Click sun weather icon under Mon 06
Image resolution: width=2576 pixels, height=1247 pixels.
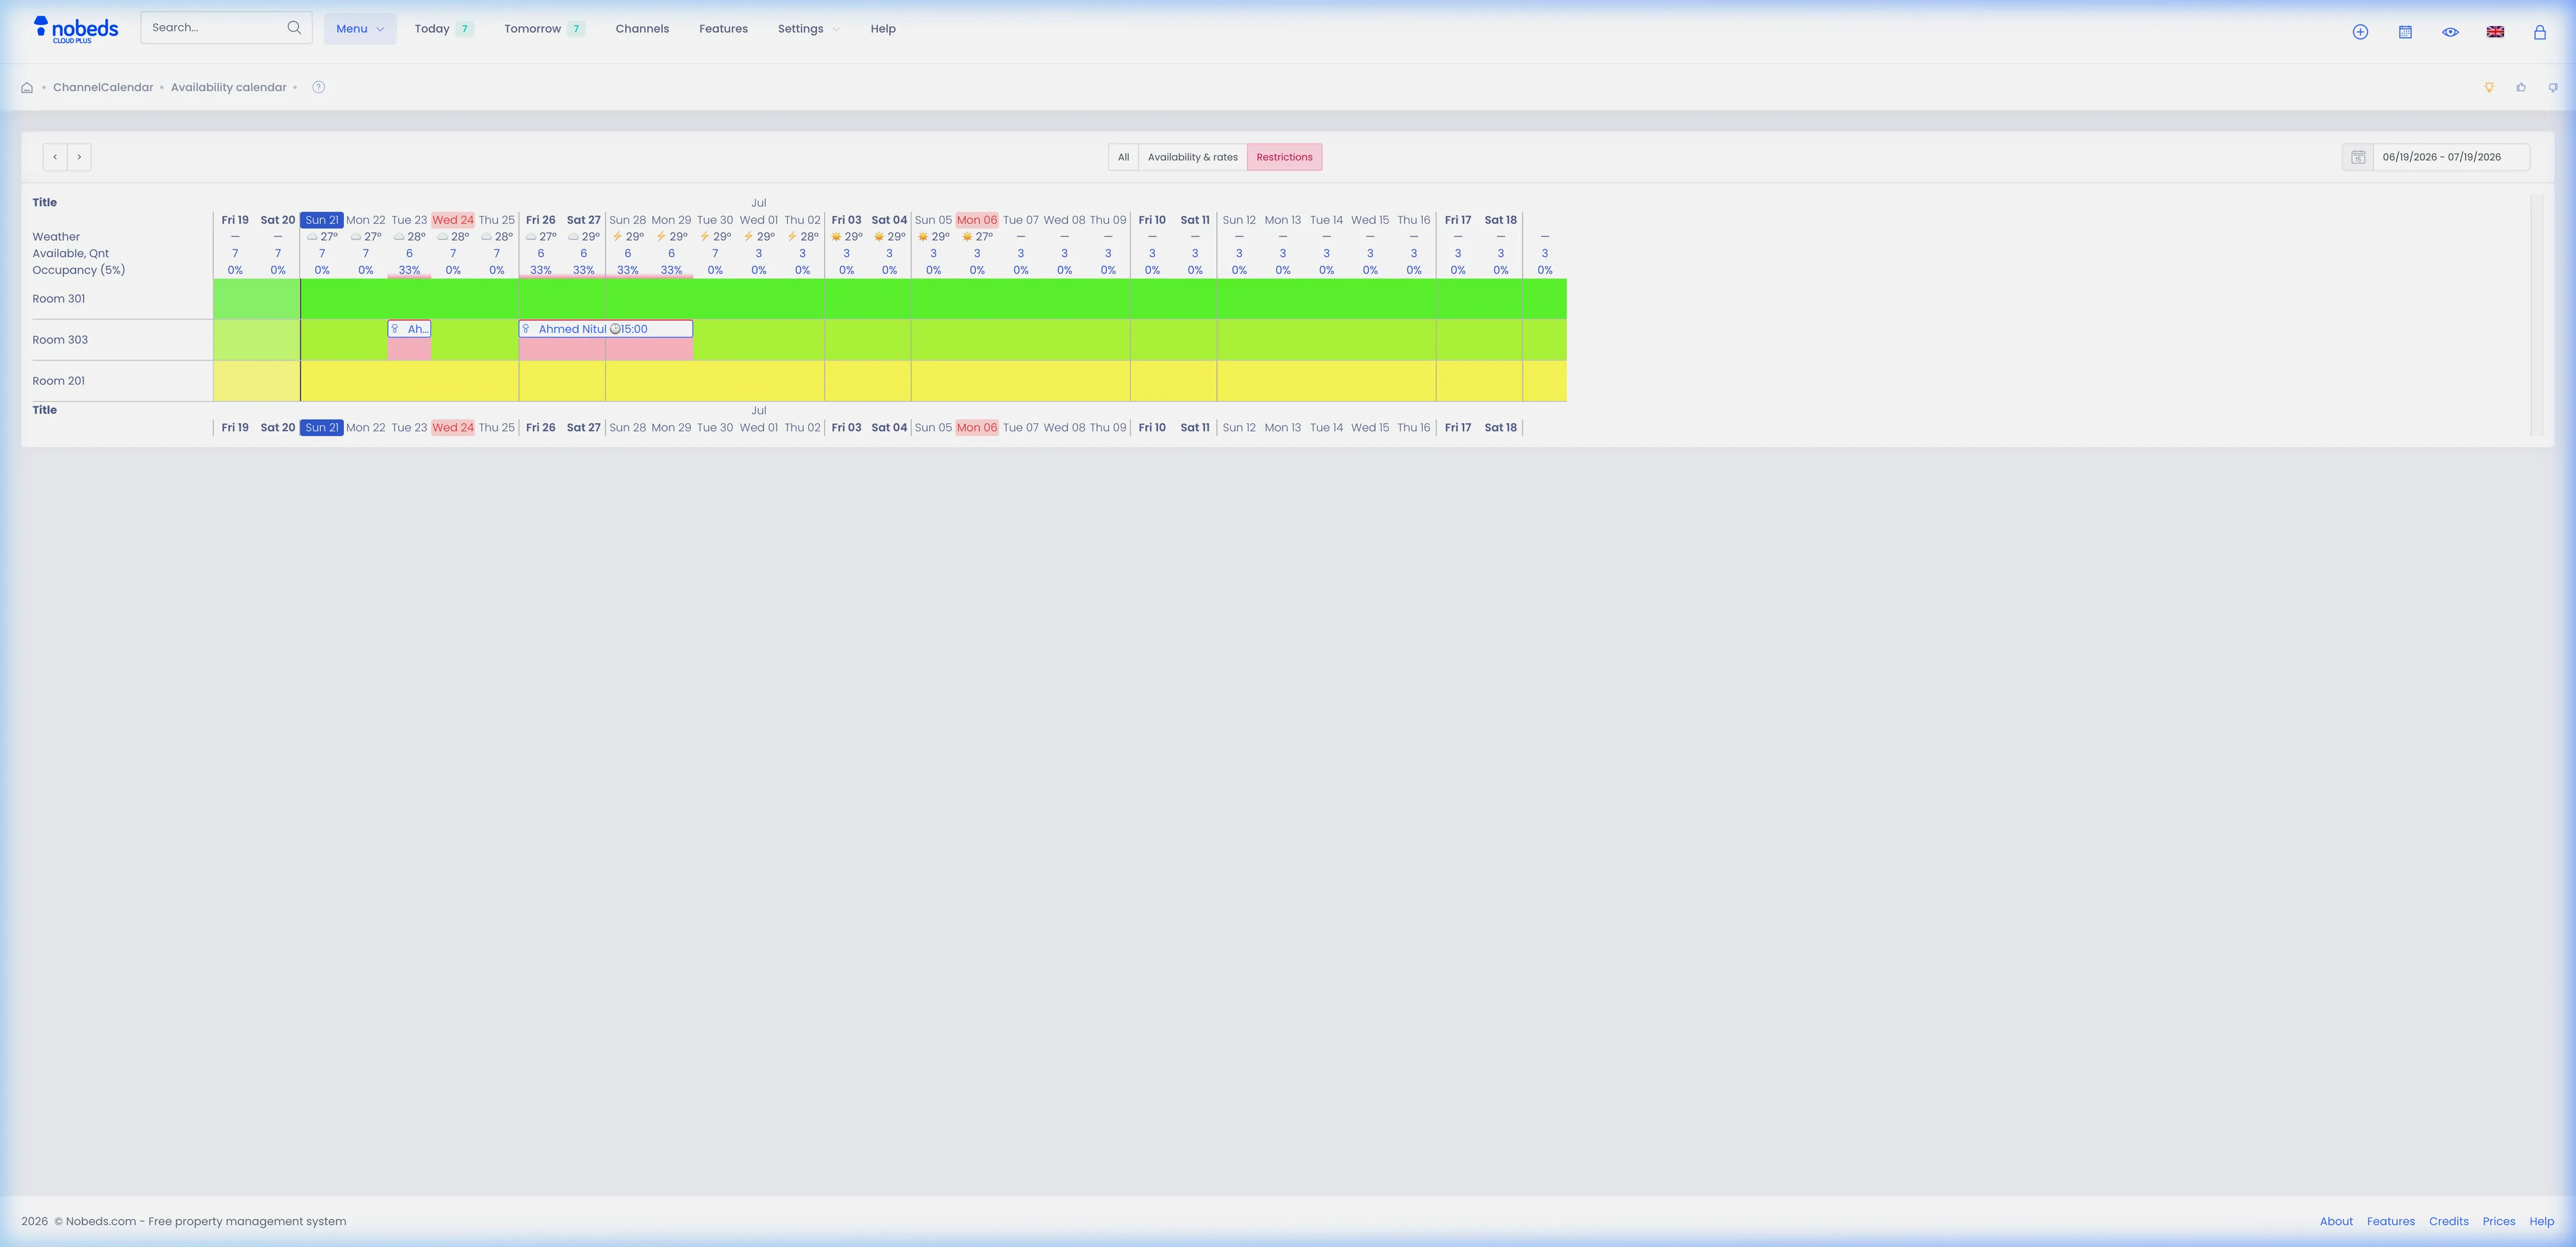(x=967, y=237)
